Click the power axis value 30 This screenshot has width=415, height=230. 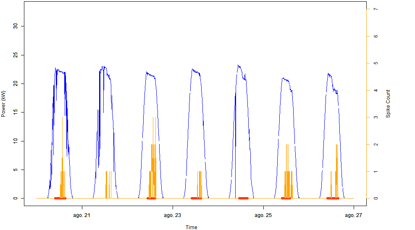16,26
